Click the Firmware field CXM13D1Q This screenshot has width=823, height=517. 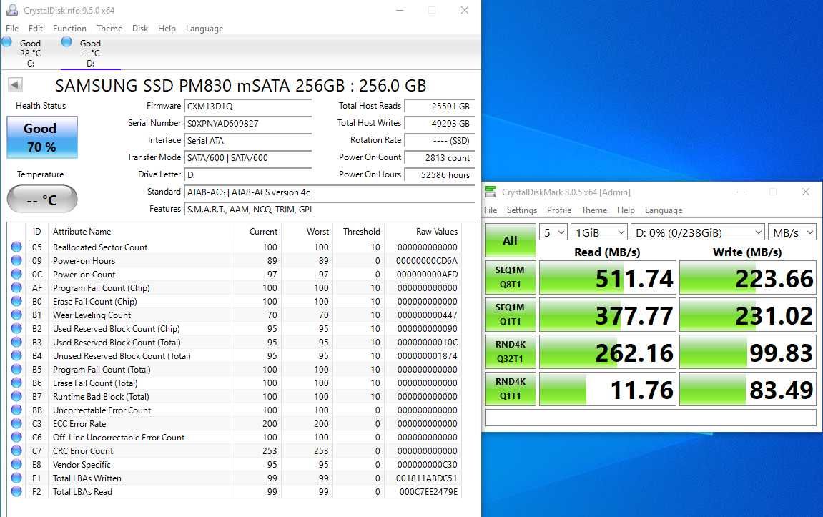tap(247, 106)
